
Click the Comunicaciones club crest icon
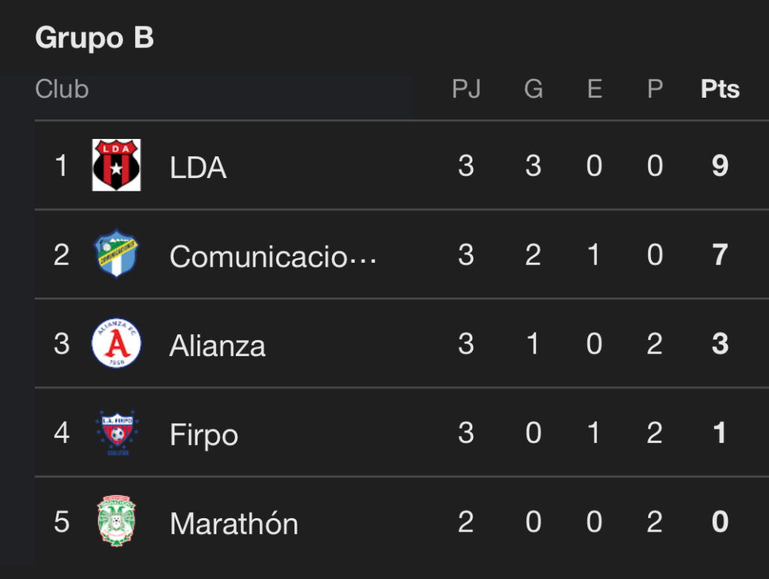click(x=116, y=254)
